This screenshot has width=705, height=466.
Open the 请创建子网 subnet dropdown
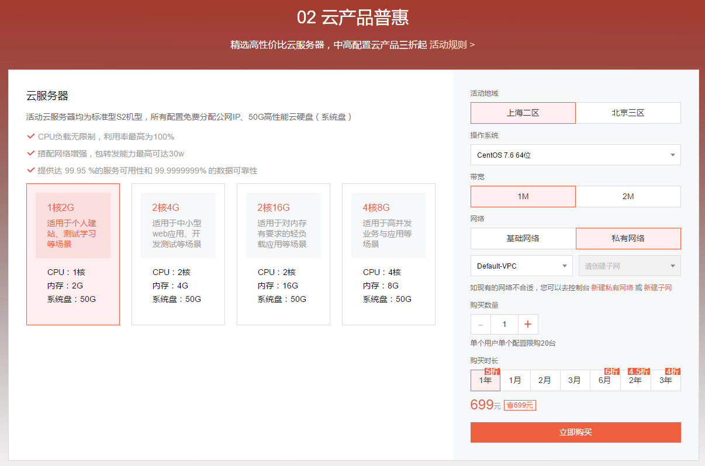[x=629, y=266]
